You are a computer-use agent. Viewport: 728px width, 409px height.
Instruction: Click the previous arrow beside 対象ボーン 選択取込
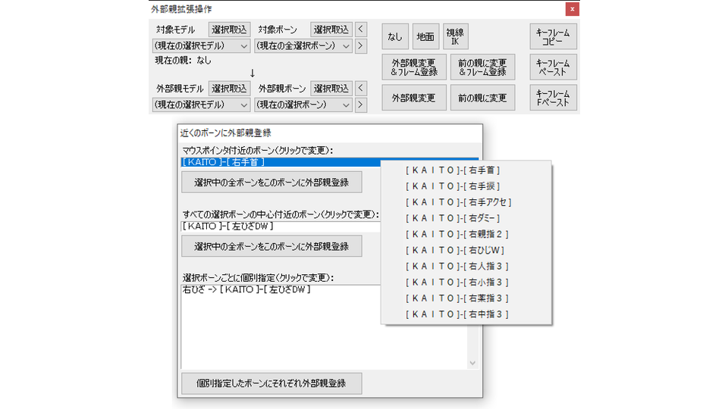(361, 30)
